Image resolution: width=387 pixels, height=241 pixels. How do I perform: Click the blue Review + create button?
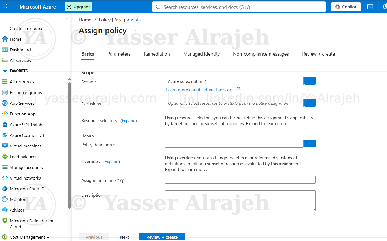point(162,237)
